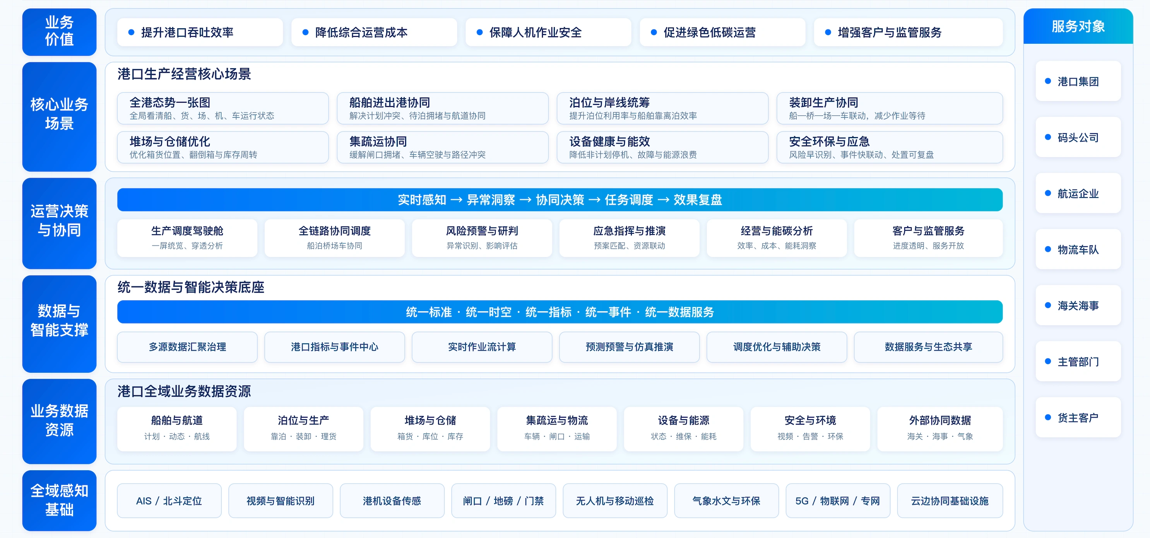The width and height of the screenshot is (1150, 538).
Task: Click the 提升港口吞吐效率 card
Action: tap(200, 32)
